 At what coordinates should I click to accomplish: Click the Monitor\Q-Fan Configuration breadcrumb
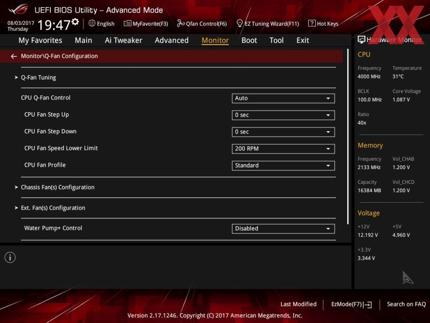tap(59, 56)
